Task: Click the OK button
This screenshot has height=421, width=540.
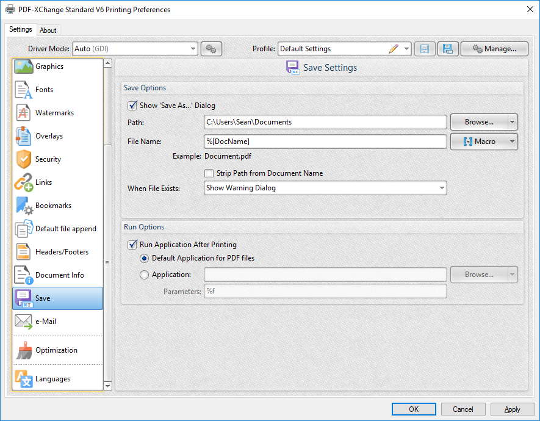Action: [414, 409]
